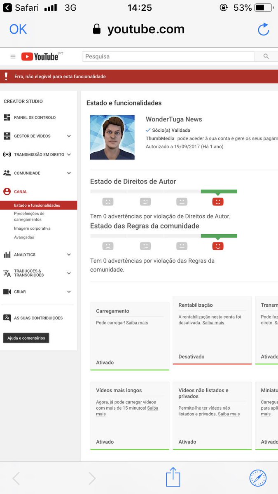
Task: Click the search magnifier button
Action: (266, 56)
